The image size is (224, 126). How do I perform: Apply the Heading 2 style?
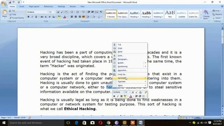click(x=146, y=14)
